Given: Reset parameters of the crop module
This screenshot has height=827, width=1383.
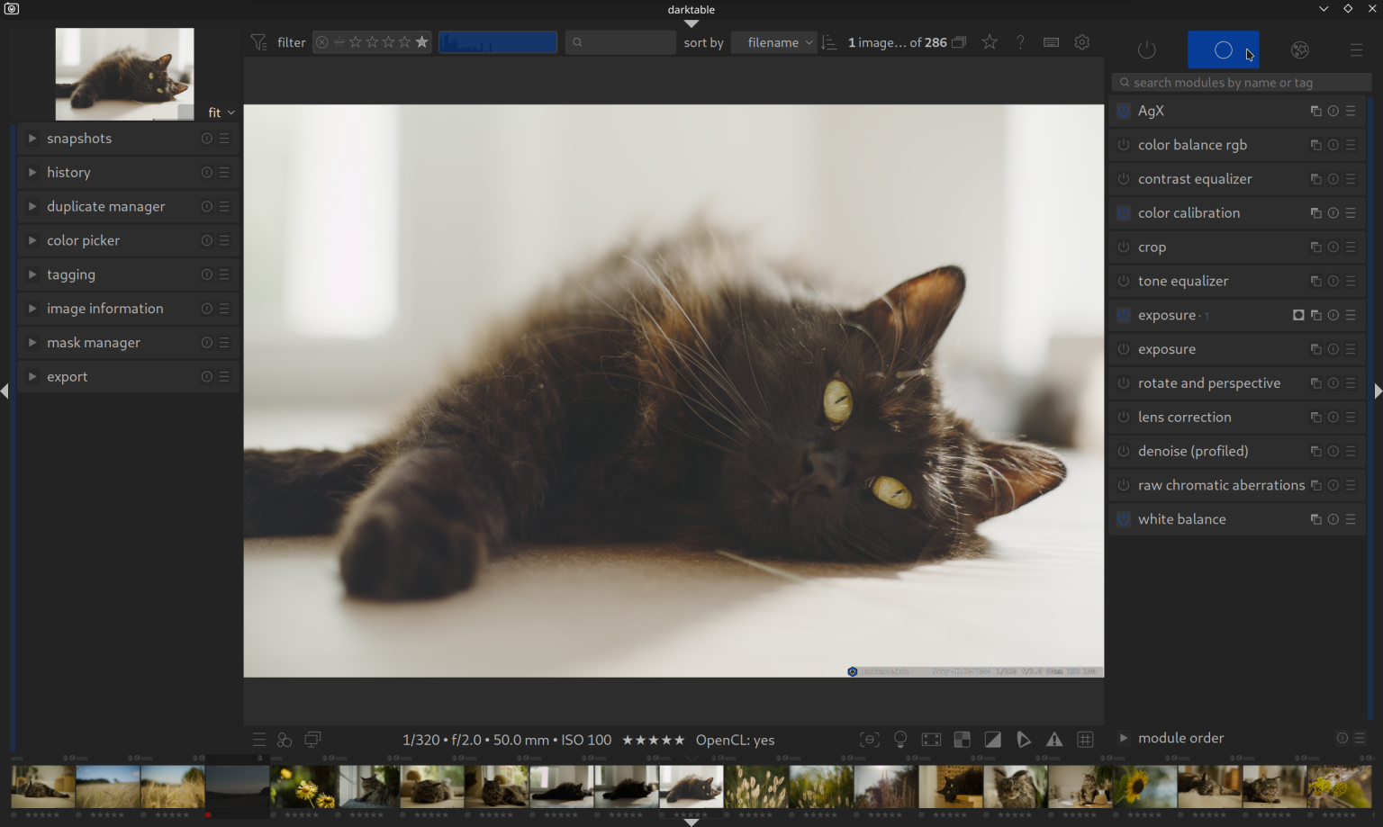Looking at the screenshot, I should pos(1333,247).
